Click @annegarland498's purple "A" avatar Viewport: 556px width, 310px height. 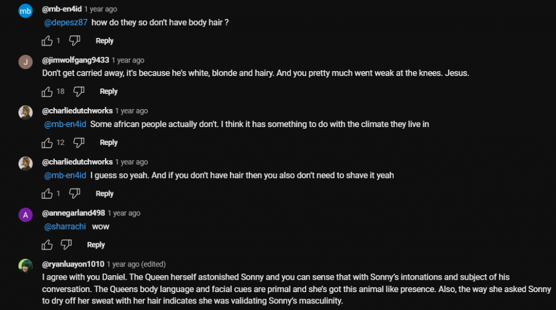[x=26, y=214]
